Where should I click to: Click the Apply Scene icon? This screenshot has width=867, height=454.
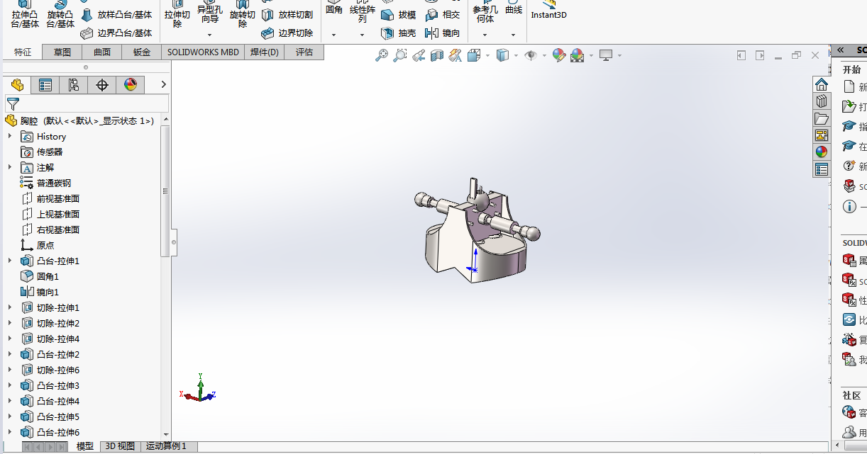pyautogui.click(x=578, y=55)
